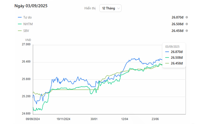This screenshot has width=203, height=124.
Task: Click the blue line marker for Tự do
Action: pyautogui.click(x=20, y=17)
